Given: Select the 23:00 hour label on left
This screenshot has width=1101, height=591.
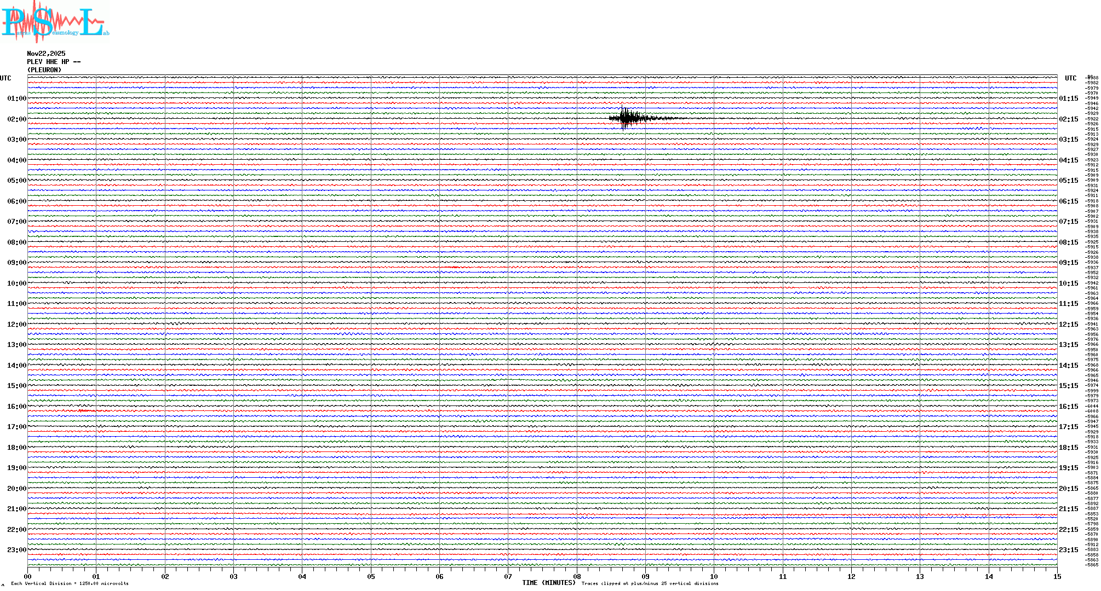Looking at the screenshot, I should 16,550.
